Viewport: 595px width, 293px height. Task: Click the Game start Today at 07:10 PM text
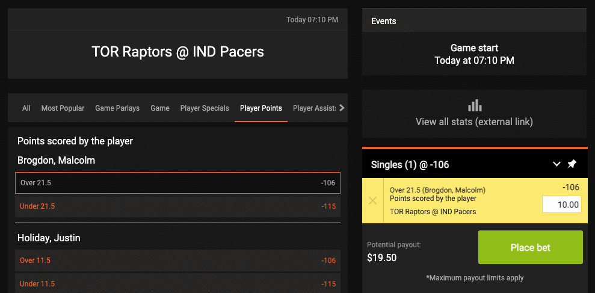(474, 54)
